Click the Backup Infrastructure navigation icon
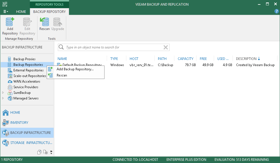 [6, 133]
